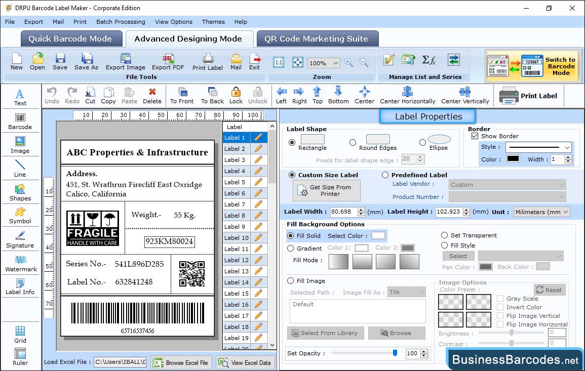Screen dimensions: 585x371
Task: Click the Export Image toolbar icon
Action: click(126, 62)
